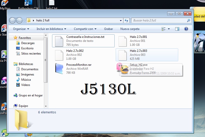The image size is (205, 137).
Task: Click the Música note icon
Action: click(18, 79)
